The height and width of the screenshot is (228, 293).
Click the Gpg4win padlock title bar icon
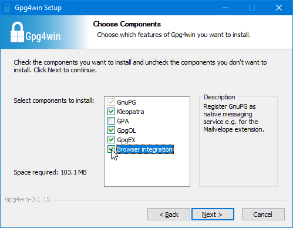coord(7,8)
